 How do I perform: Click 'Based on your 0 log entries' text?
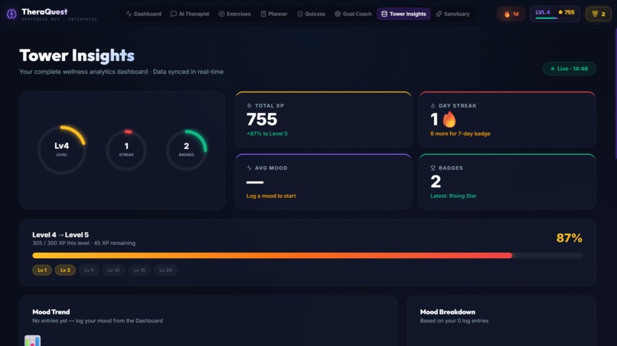[454, 321]
